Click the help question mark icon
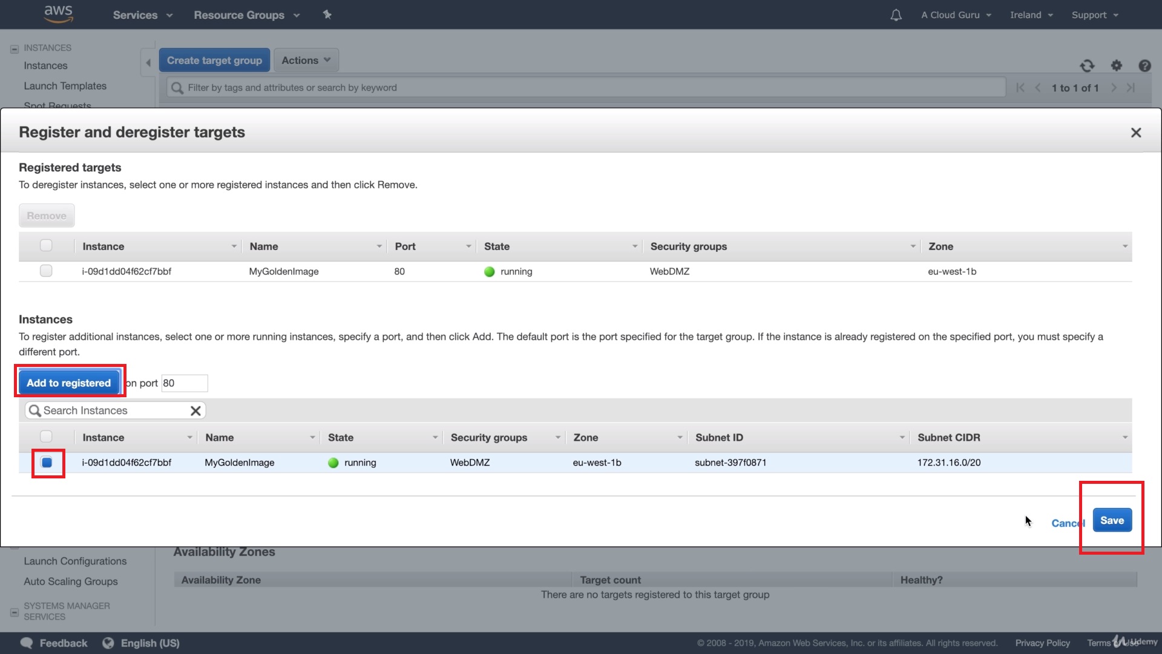Screen dimensions: 1162x654 coord(1144,65)
